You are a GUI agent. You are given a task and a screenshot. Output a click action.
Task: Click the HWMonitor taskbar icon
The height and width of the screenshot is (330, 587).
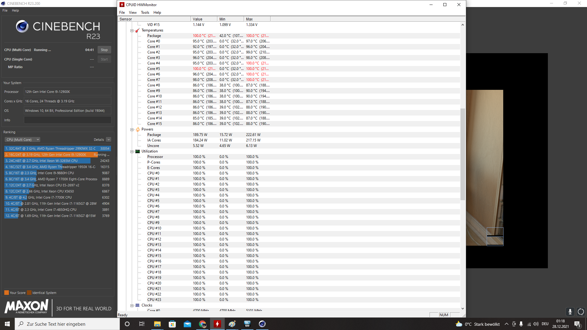pos(217,324)
